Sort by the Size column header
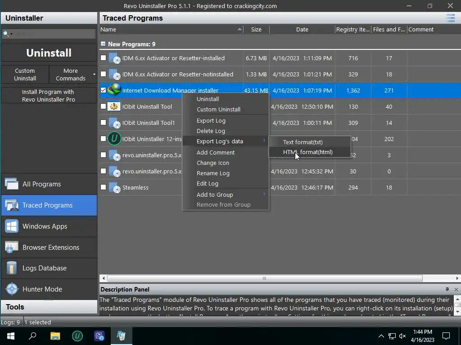This screenshot has height=345, width=461. point(256,29)
